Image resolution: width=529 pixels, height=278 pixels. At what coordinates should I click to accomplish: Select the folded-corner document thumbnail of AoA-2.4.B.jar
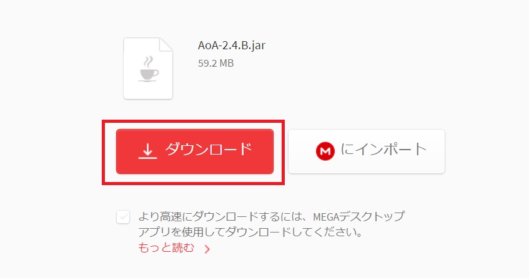[x=148, y=69]
